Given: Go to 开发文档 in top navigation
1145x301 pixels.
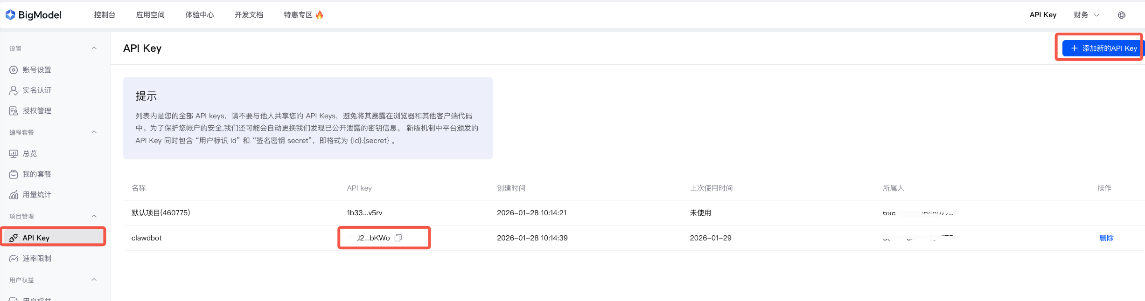Looking at the screenshot, I should tap(249, 15).
